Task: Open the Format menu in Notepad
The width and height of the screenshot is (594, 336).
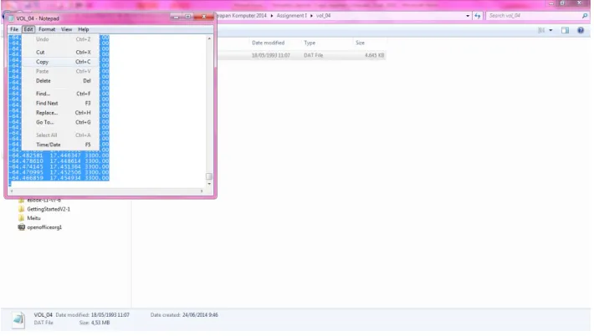Action: (47, 29)
